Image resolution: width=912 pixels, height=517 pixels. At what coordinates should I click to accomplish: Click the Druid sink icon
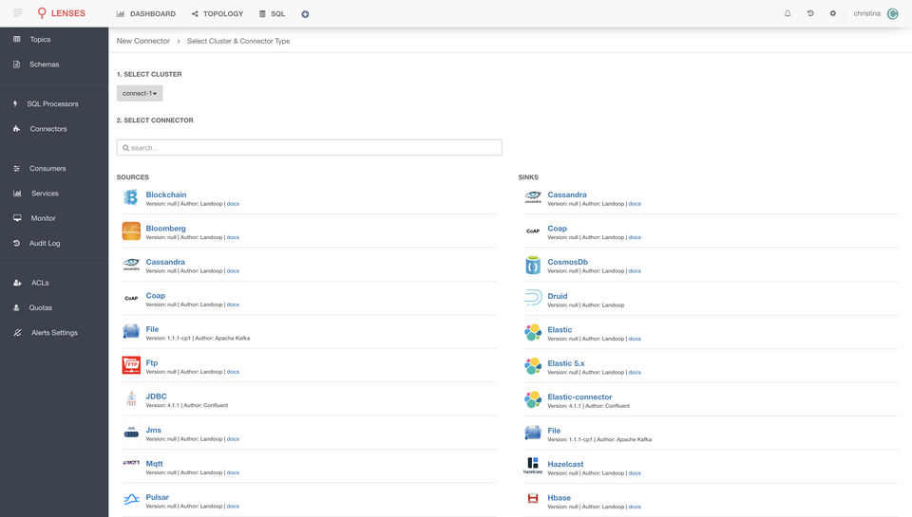click(533, 298)
